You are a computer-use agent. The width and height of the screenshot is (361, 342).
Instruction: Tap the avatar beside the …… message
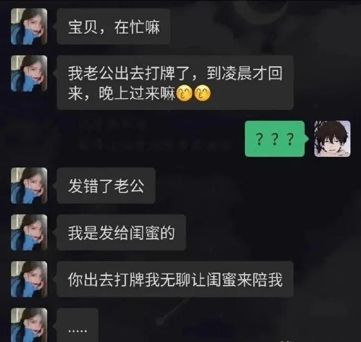click(29, 325)
